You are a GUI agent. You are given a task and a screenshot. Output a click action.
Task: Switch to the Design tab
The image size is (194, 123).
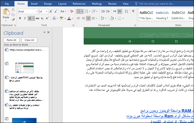coord(48,4)
